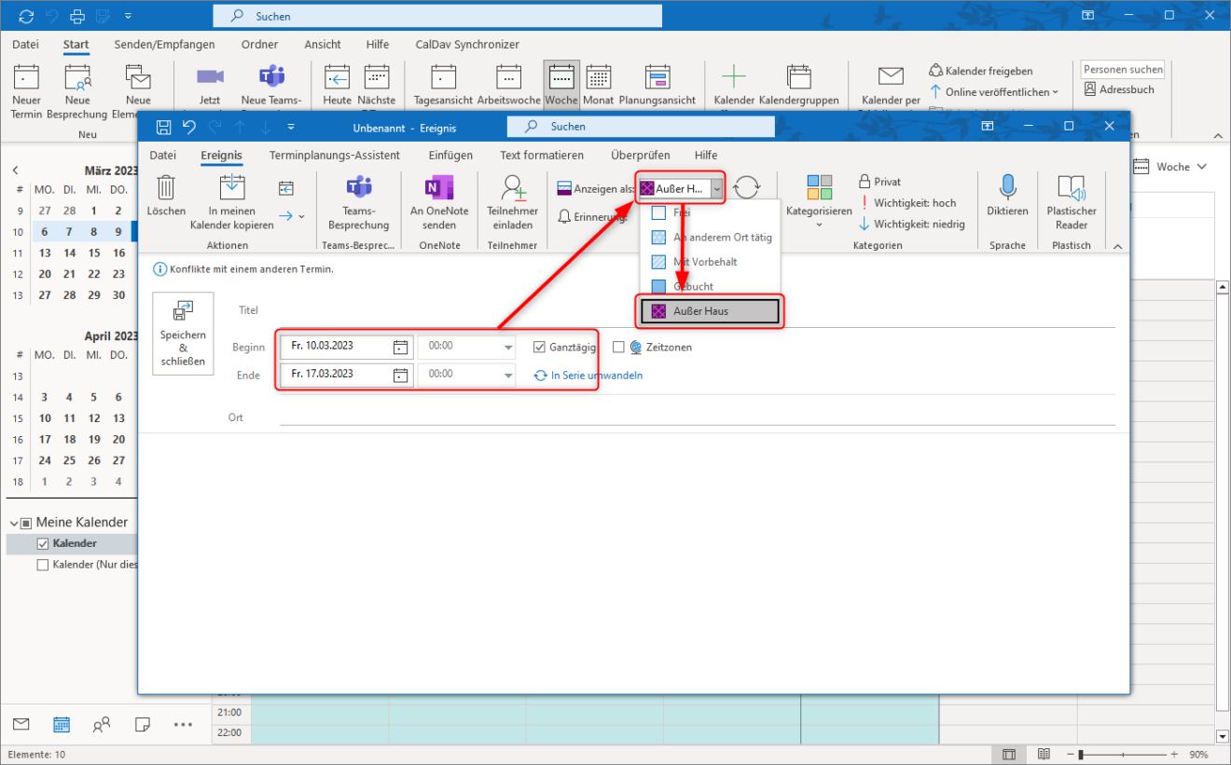Collapse Meine Kalender group
Image resolution: width=1231 pixels, height=765 pixels.
(14, 523)
